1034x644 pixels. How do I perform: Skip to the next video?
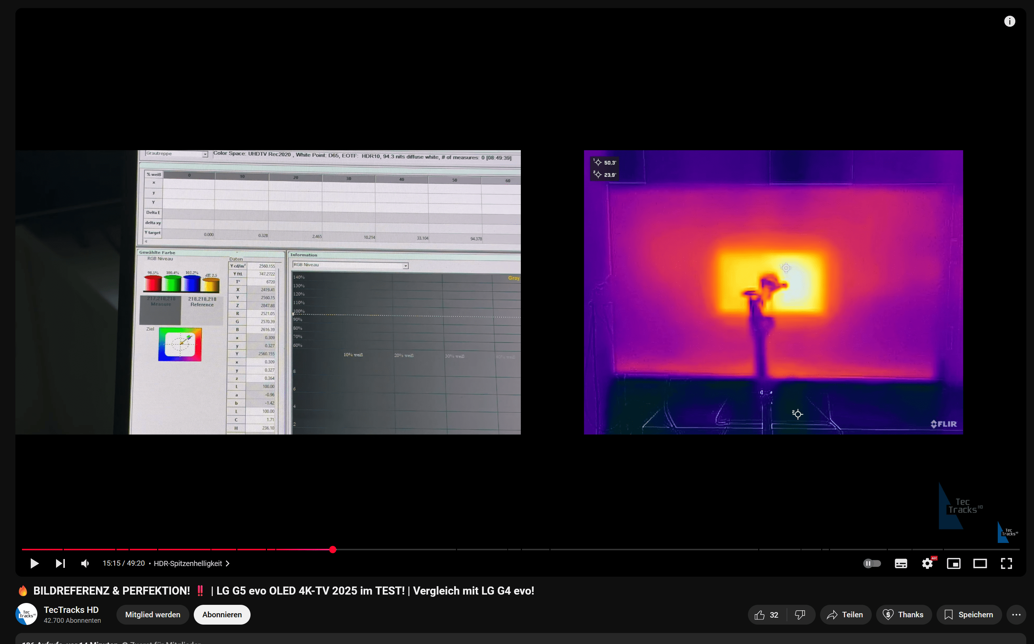(x=60, y=563)
